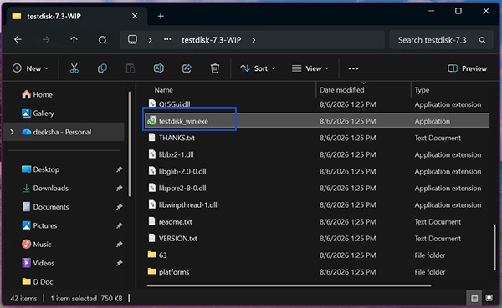Image resolution: width=502 pixels, height=308 pixels.
Task: Click the pin beside Music
Action: [119, 245]
